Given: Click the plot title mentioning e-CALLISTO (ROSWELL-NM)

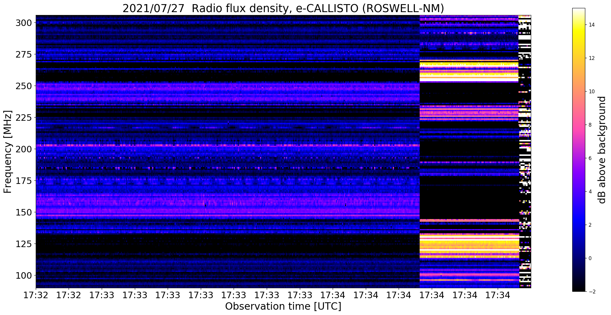Looking at the screenshot, I should 283,8.
